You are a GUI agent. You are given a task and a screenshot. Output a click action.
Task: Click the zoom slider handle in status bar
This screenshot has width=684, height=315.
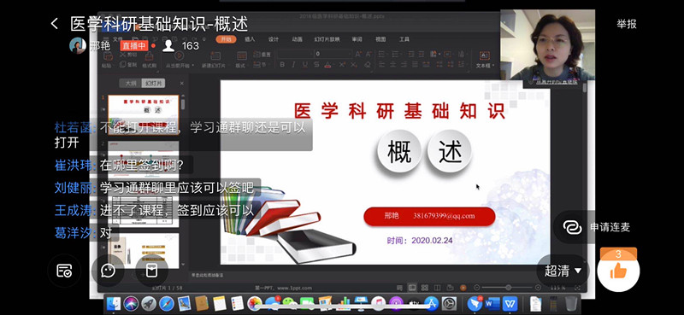click(508, 288)
